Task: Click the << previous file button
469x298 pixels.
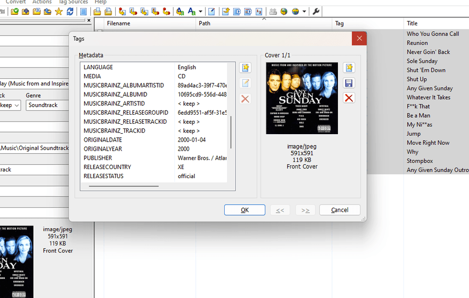Action: click(x=280, y=210)
